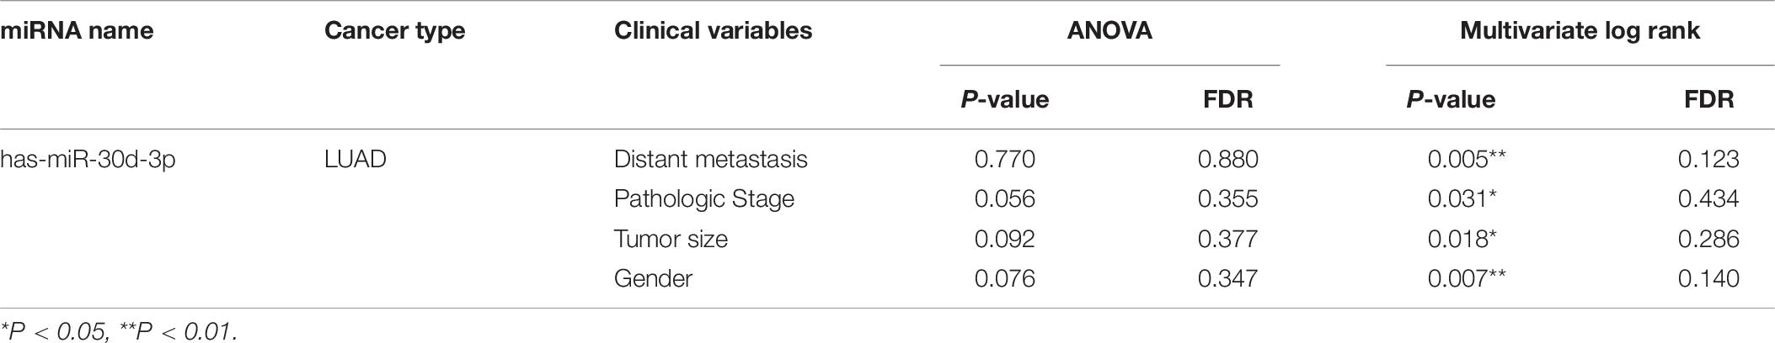Click the miRNA name column header
Viewport: 1775px width, 343px height.
[77, 31]
